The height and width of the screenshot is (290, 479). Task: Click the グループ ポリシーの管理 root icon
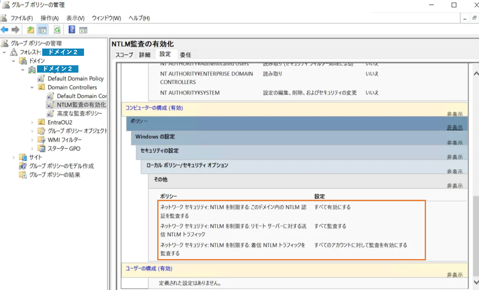[x=4, y=43]
